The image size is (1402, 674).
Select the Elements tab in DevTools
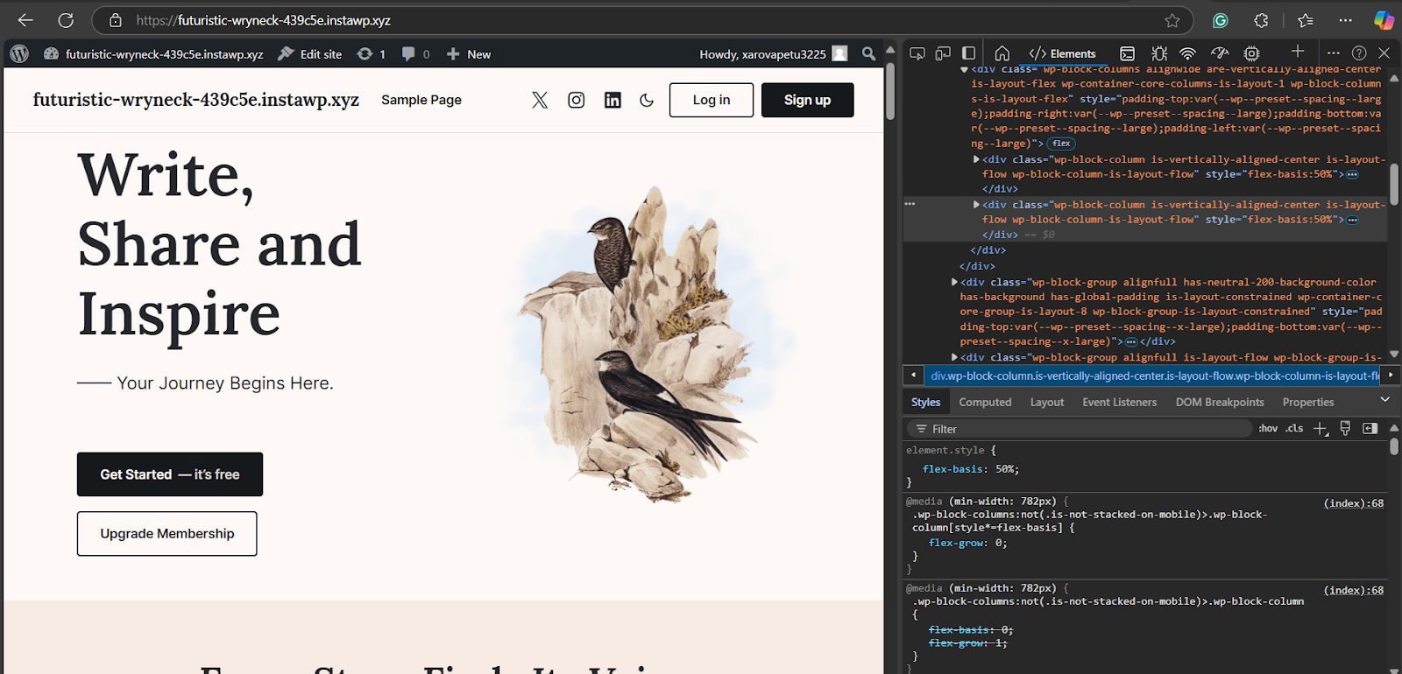click(1063, 53)
